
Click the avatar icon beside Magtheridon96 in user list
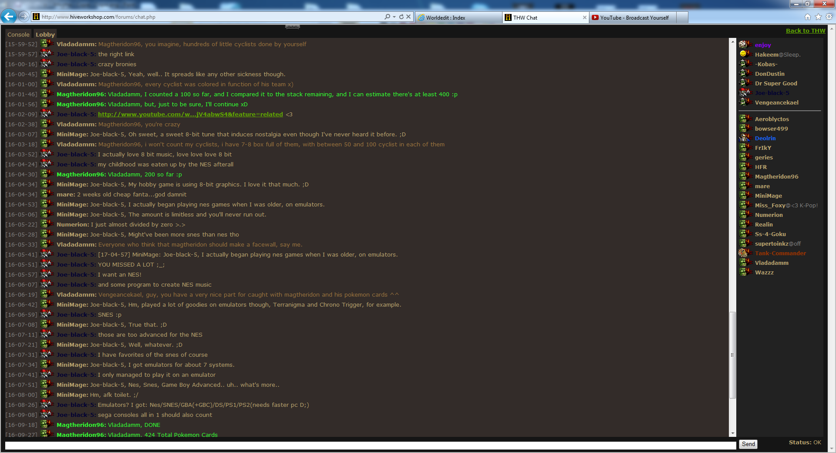[745, 176]
